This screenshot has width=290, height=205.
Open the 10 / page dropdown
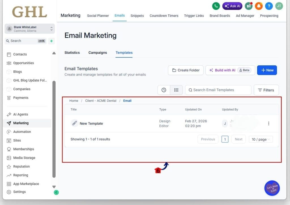pyautogui.click(x=261, y=139)
